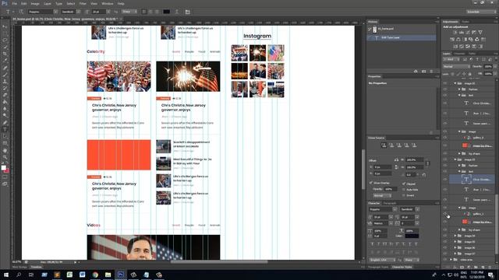The width and height of the screenshot is (499, 280).
Task: Lock all for the selected layer
Action: 469,74
